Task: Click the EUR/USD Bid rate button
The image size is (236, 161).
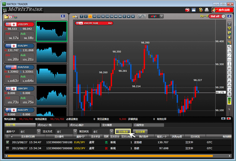Action: point(12,79)
